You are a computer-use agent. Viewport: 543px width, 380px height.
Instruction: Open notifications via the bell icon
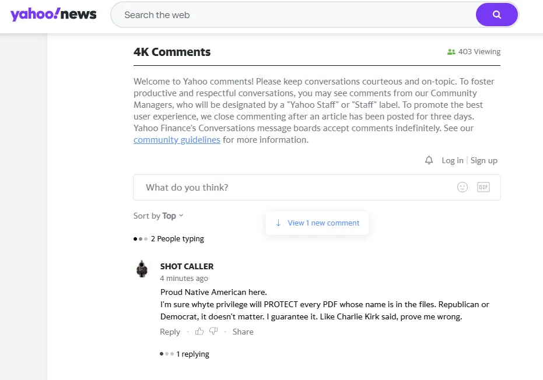pyautogui.click(x=429, y=160)
